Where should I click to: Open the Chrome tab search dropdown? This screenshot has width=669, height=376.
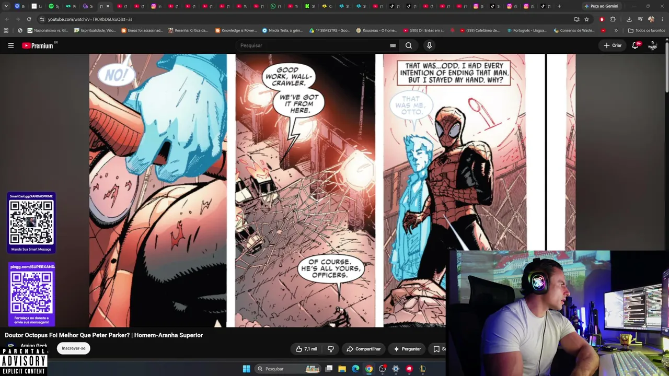[x=6, y=6]
